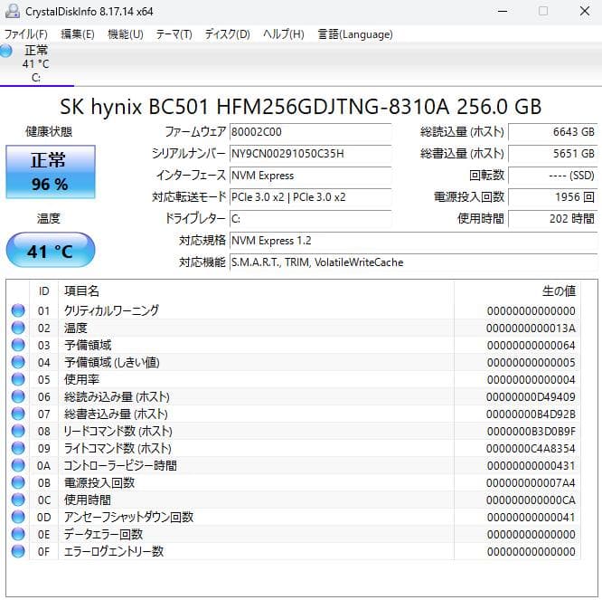Click the 項目名 column header

click(x=256, y=291)
